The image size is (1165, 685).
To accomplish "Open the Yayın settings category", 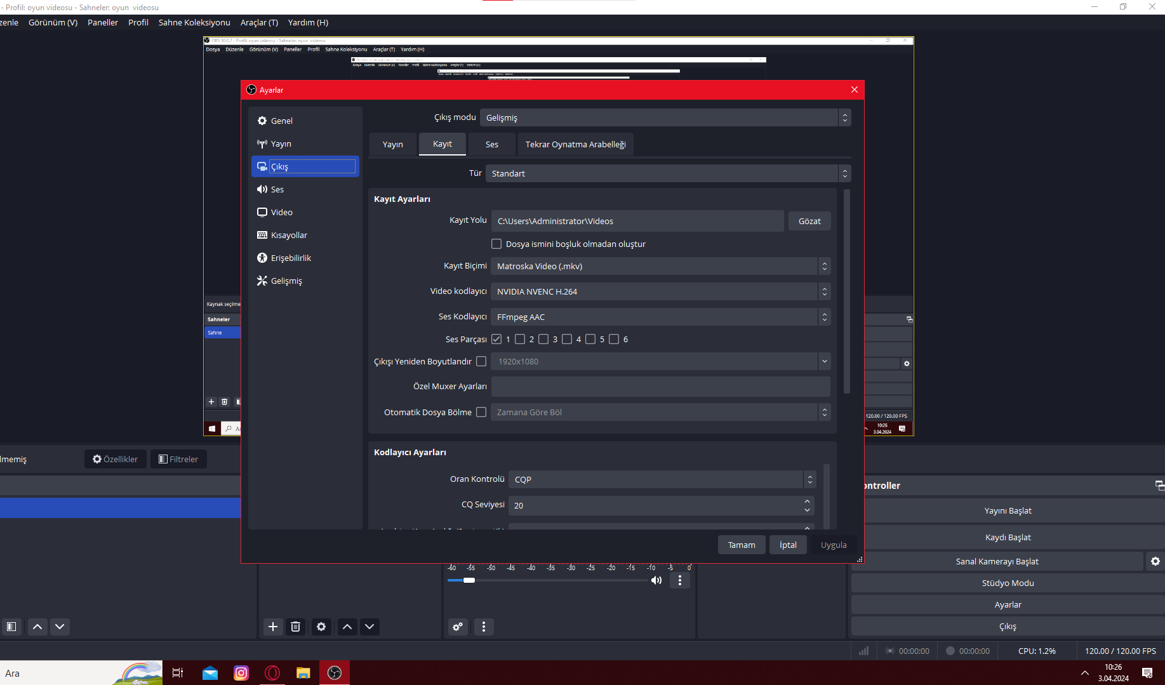I will click(x=305, y=144).
